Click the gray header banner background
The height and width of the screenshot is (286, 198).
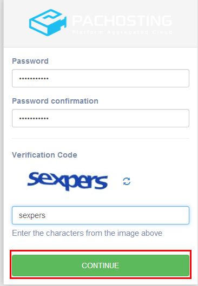pyautogui.click(x=101, y=41)
